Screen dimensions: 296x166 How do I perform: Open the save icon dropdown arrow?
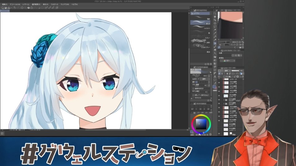[11, 8]
